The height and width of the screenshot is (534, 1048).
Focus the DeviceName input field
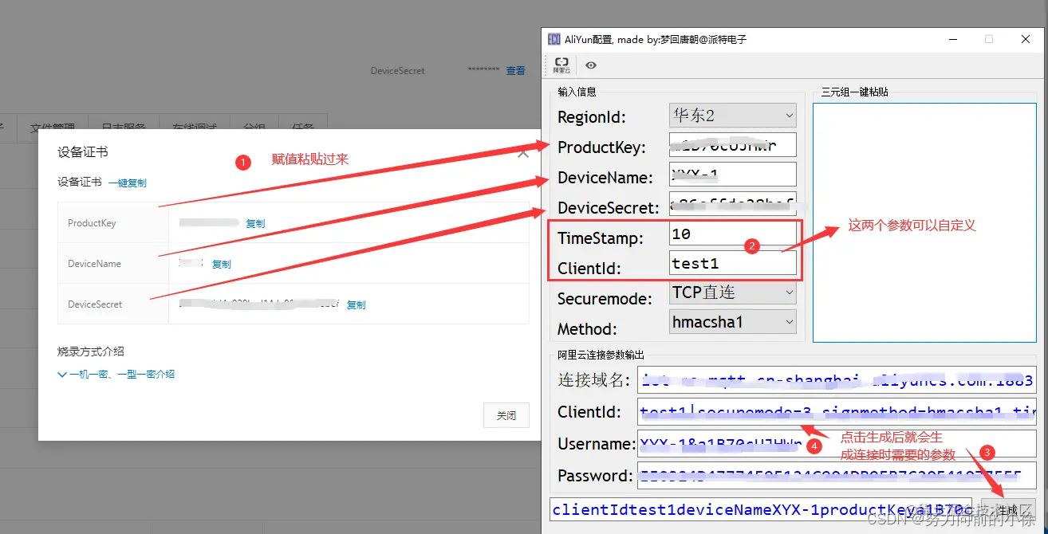733,175
